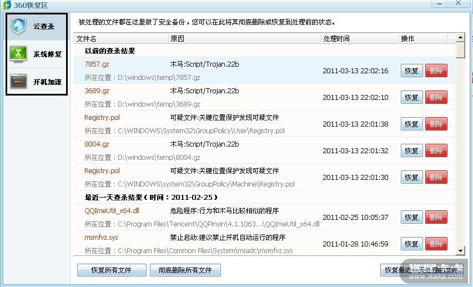Minimize the 360恢复区 window
473x287 pixels.
pos(440,4)
